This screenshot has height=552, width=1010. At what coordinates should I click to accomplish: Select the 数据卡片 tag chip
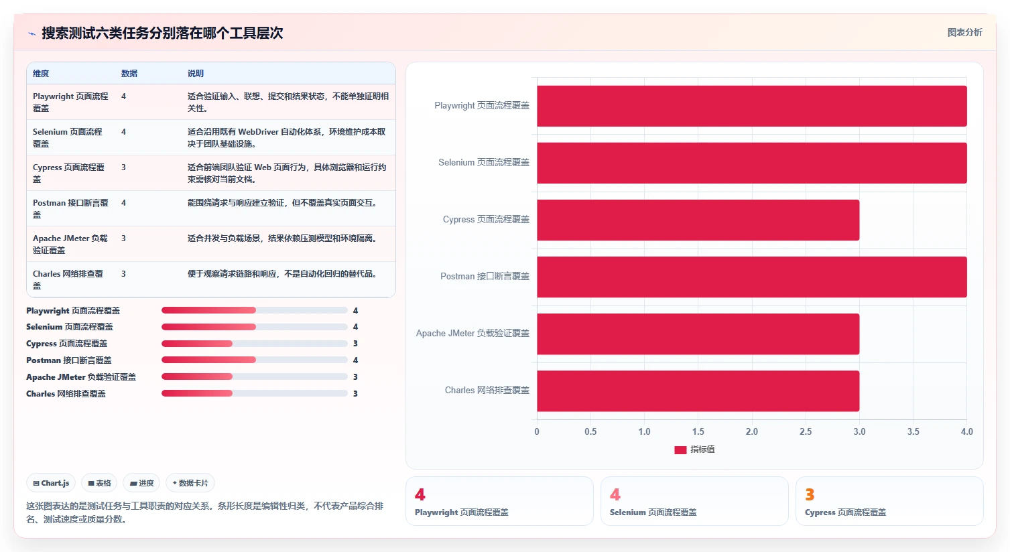190,483
